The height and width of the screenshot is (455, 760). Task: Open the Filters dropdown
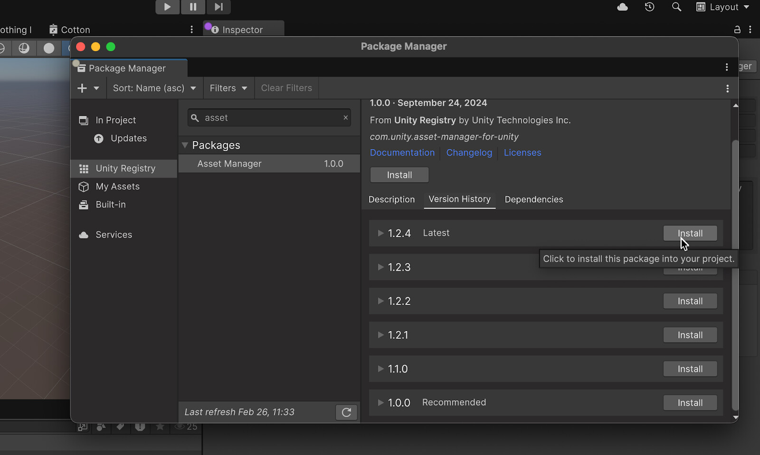pyautogui.click(x=228, y=88)
